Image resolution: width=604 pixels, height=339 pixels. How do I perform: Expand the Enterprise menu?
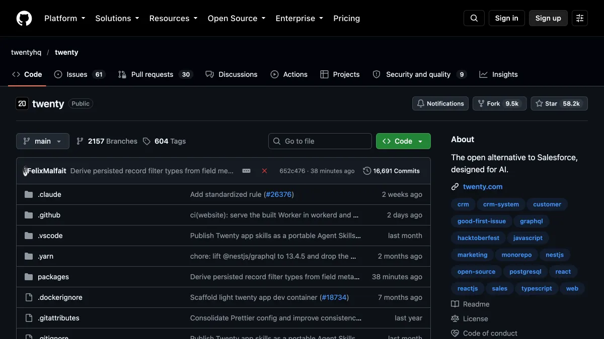pyautogui.click(x=299, y=18)
